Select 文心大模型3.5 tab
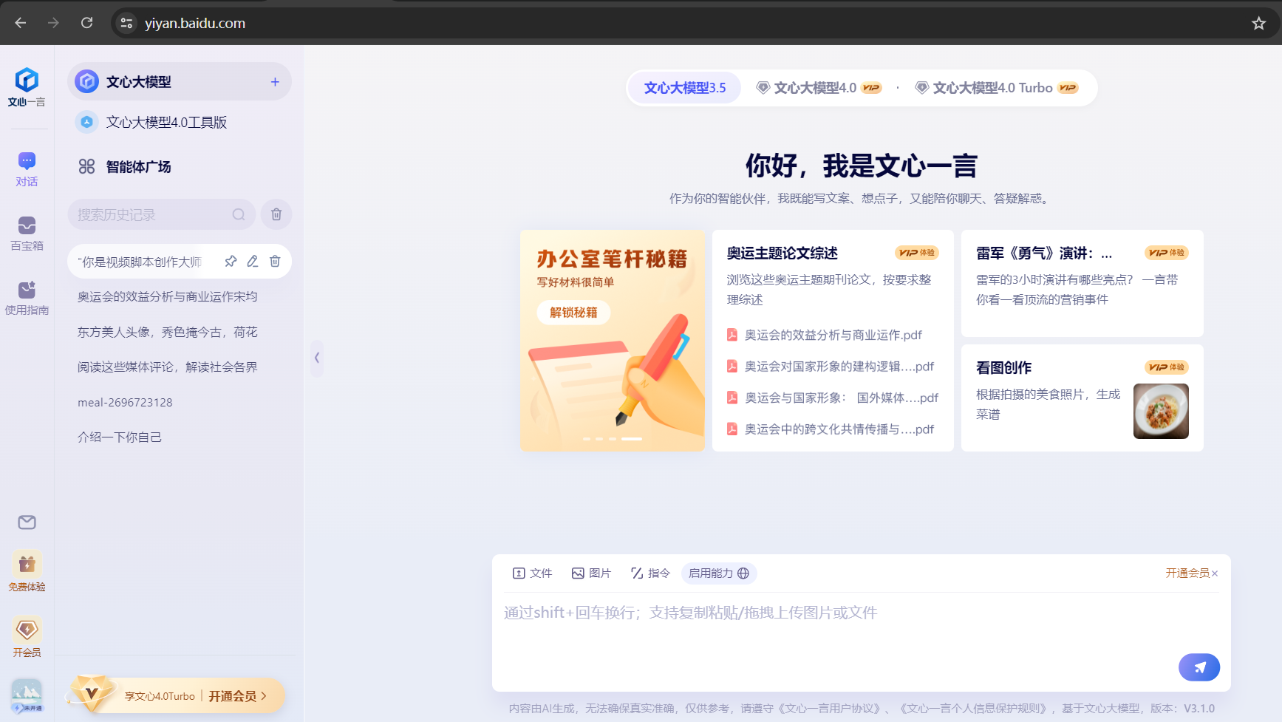 685,88
